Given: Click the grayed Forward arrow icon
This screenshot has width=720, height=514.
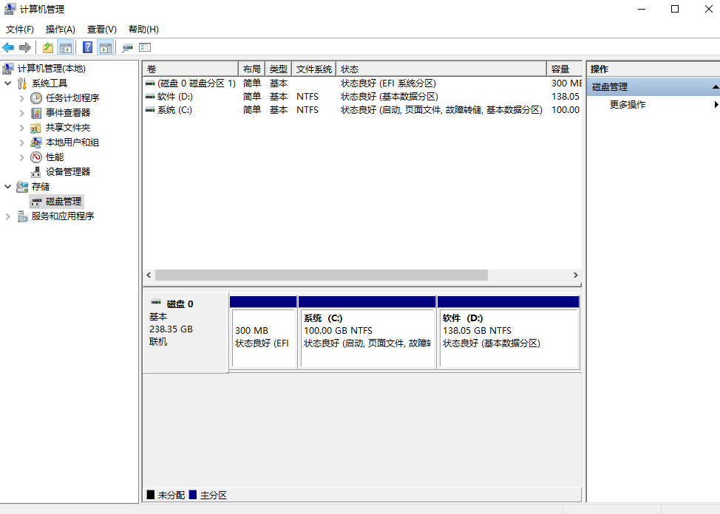Looking at the screenshot, I should (24, 47).
